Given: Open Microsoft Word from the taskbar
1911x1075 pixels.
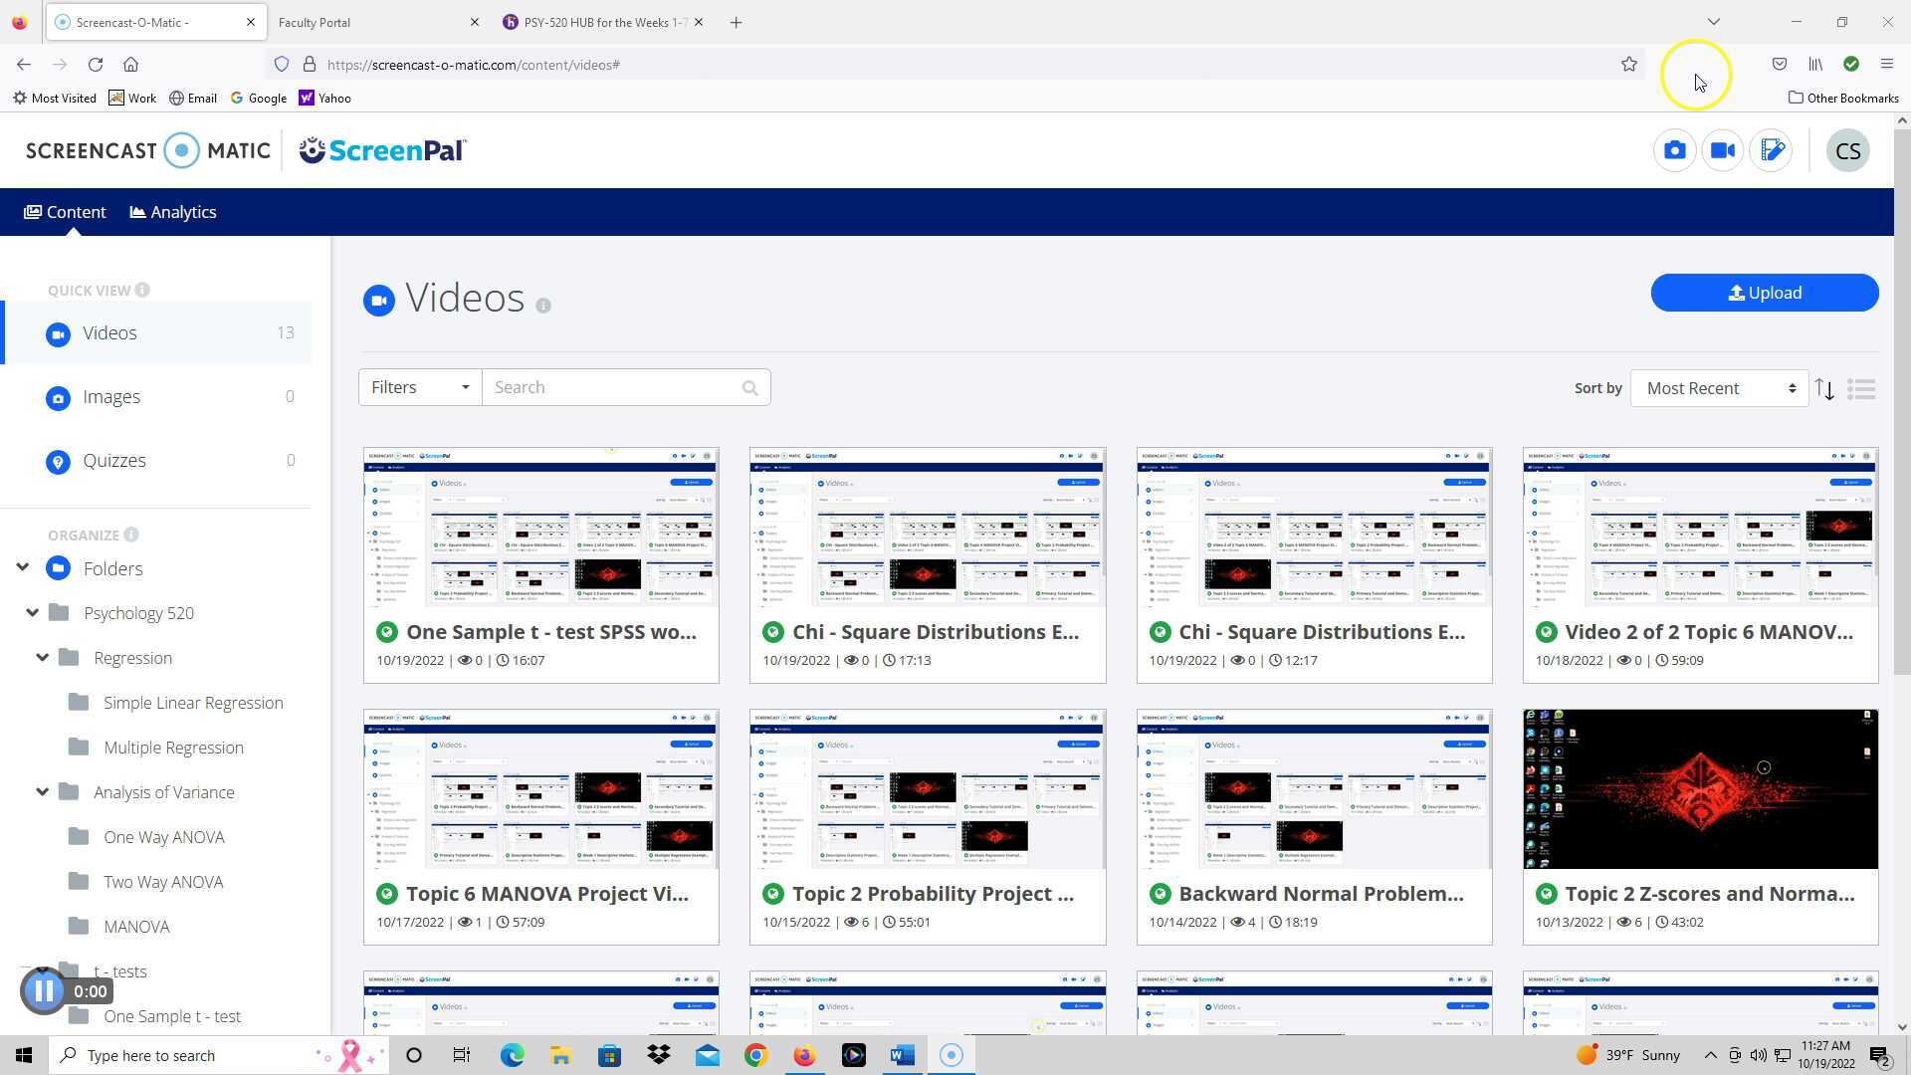Looking at the screenshot, I should pyautogui.click(x=902, y=1055).
